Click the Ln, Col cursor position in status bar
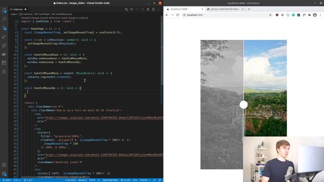 click(70, 180)
